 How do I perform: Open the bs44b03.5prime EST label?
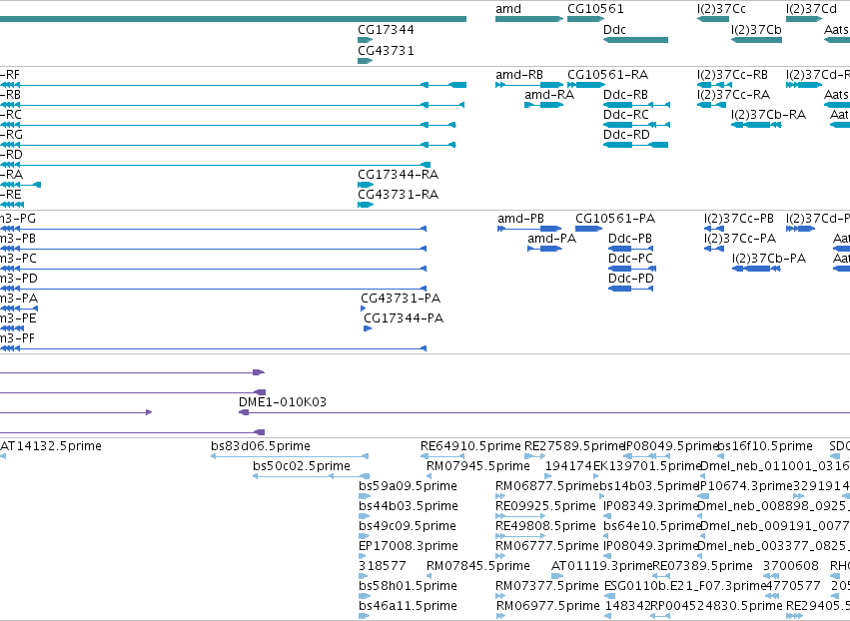[409, 506]
